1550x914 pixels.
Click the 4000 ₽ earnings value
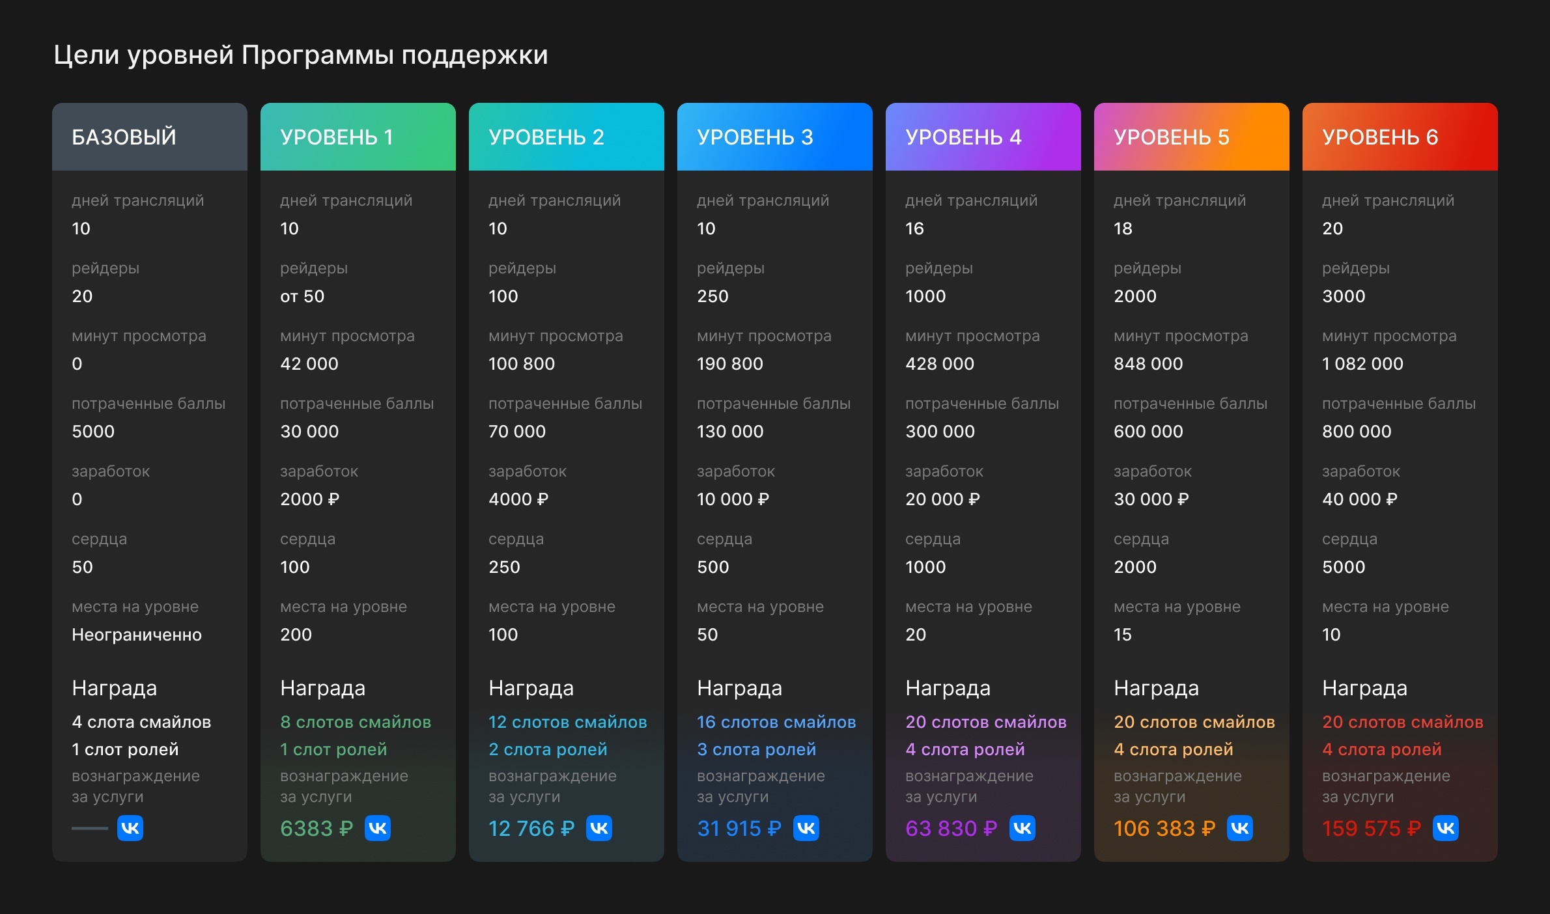[518, 499]
